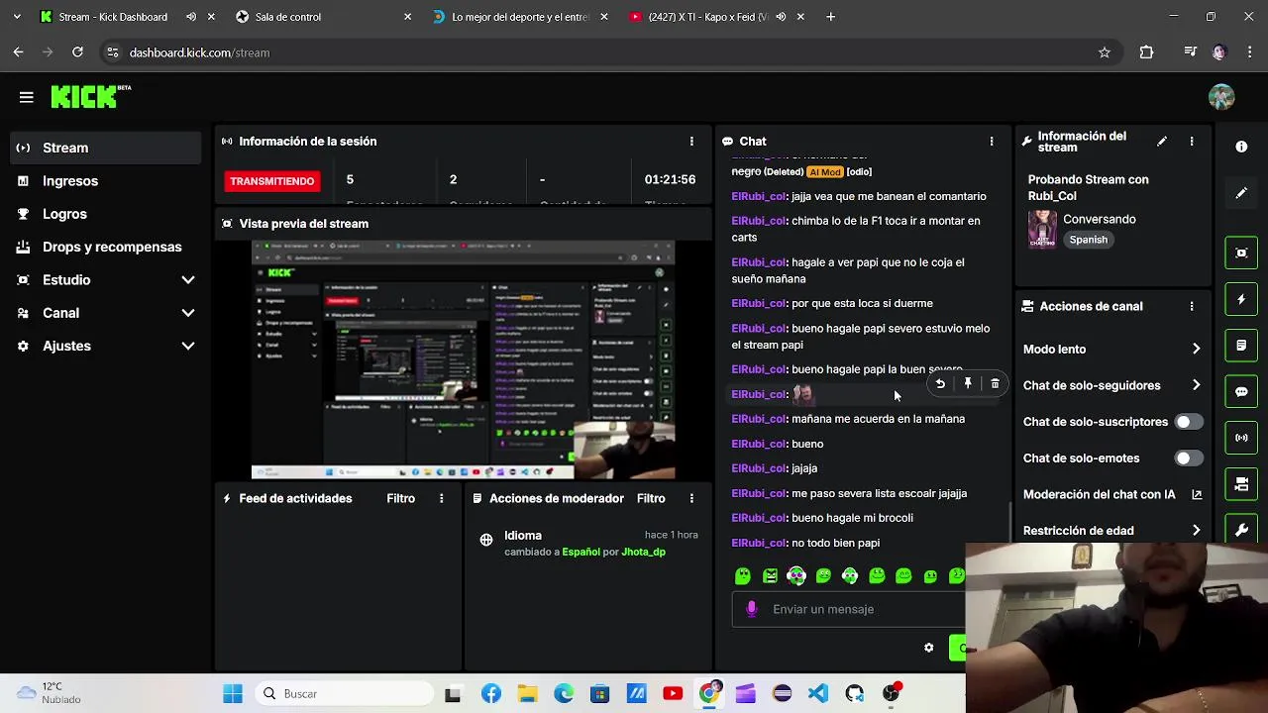Image resolution: width=1268 pixels, height=713 pixels.
Task: Click the Spanish language tag
Action: pos(1088,240)
